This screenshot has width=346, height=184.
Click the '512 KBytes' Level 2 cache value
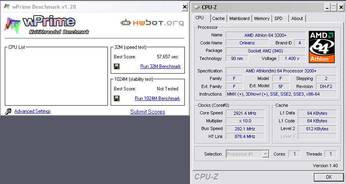317,129
